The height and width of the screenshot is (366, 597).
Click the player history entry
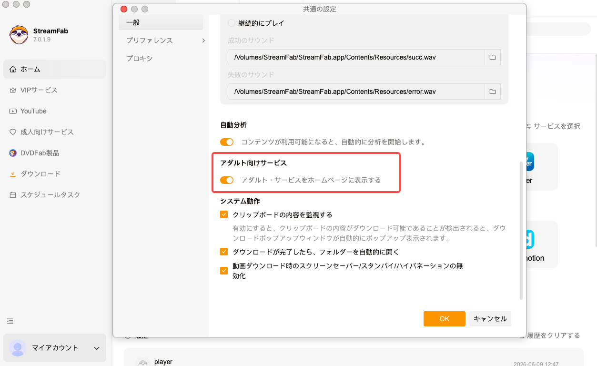point(354,357)
